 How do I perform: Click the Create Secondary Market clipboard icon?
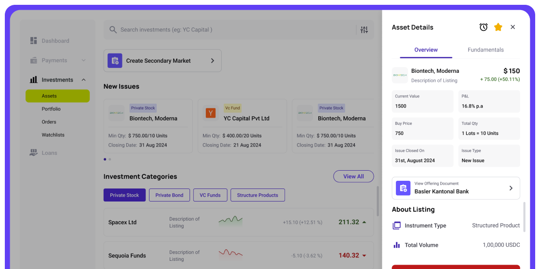[x=115, y=61]
